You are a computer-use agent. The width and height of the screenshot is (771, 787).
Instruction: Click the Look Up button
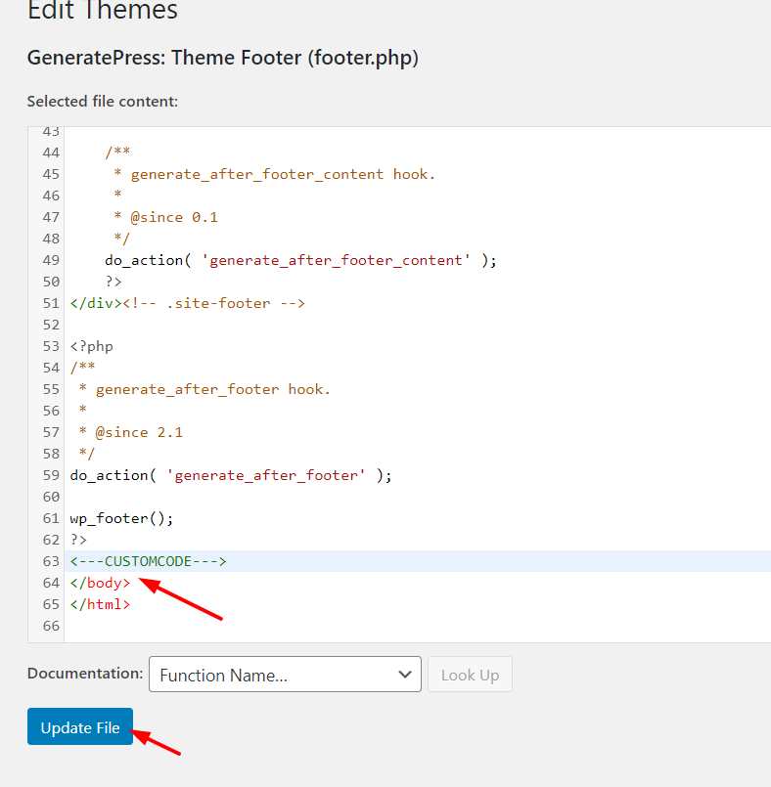click(x=470, y=674)
